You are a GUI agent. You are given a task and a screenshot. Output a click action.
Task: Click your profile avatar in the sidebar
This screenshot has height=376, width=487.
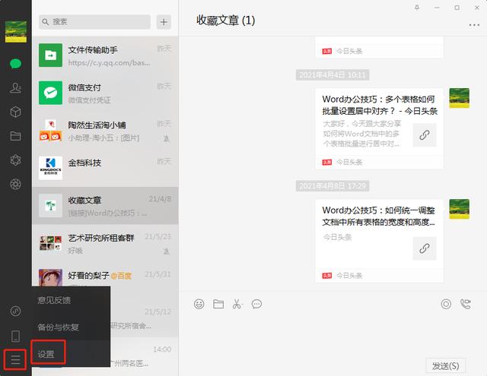[x=16, y=31]
